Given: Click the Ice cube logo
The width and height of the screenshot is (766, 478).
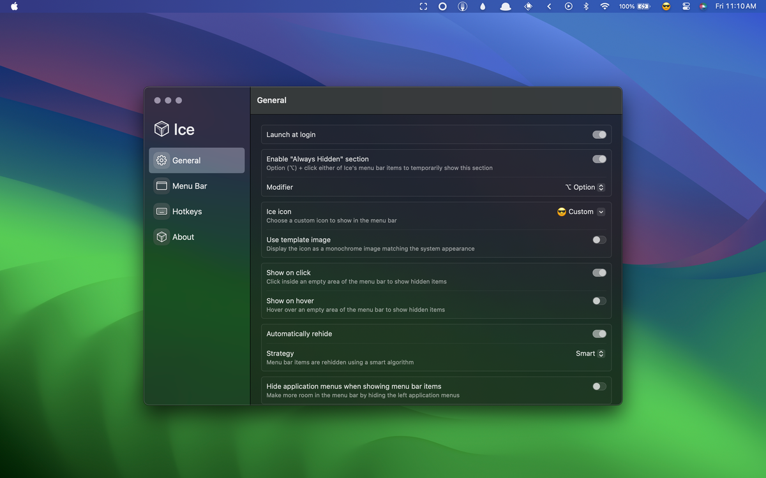Looking at the screenshot, I should [161, 129].
